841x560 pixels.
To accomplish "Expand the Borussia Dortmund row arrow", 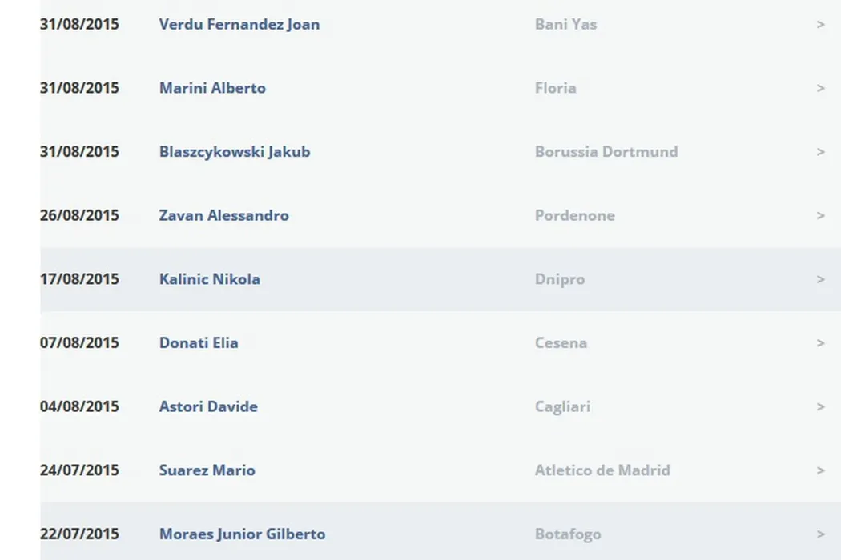I will [x=820, y=152].
